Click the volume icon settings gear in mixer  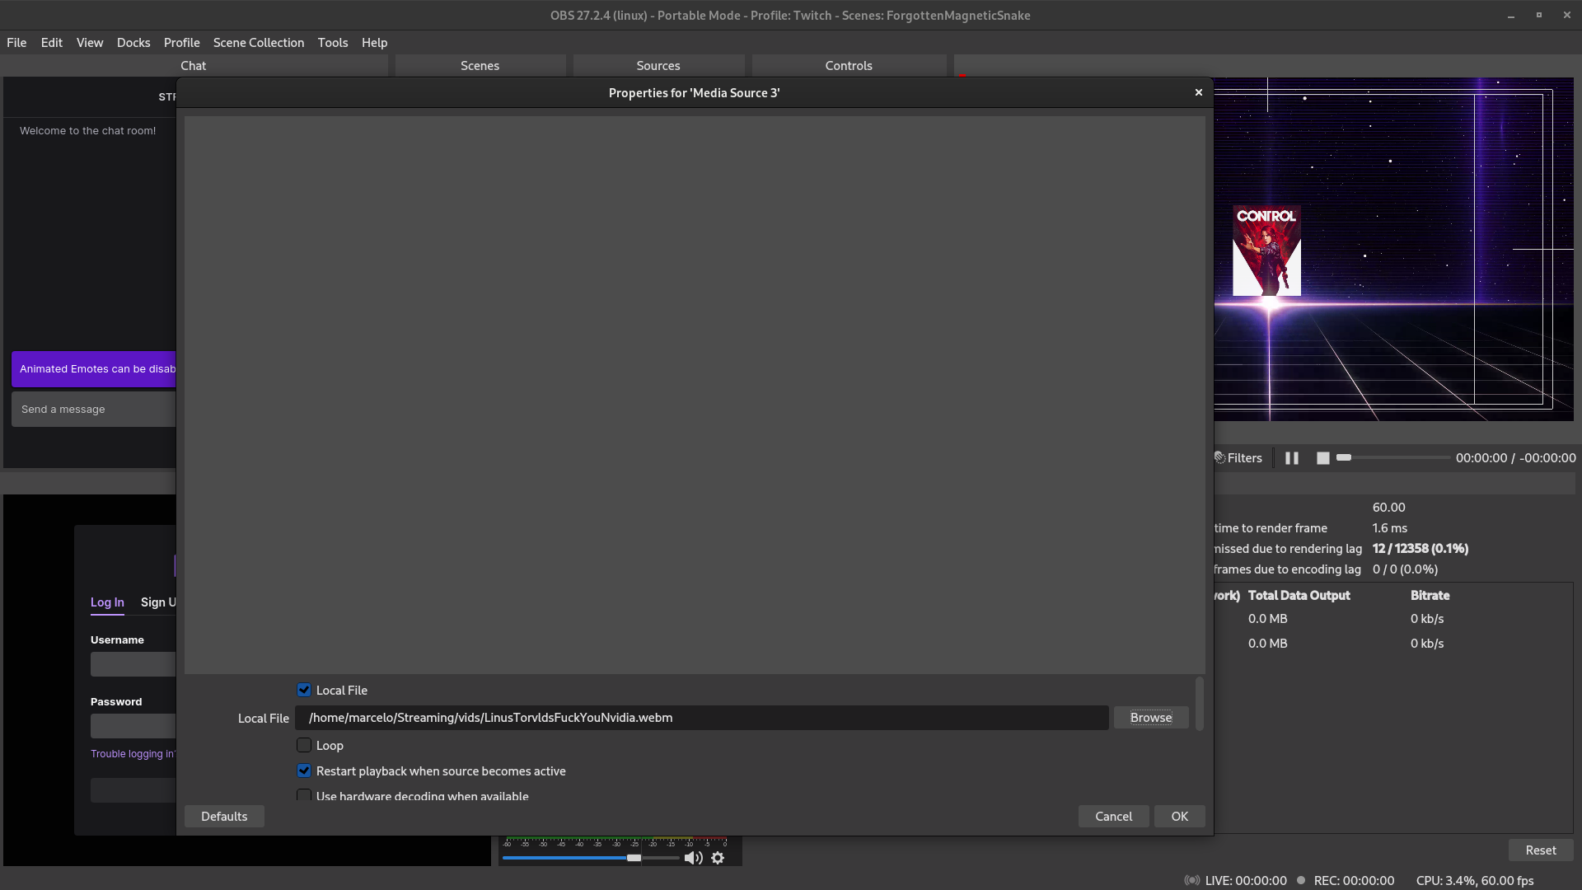[718, 857]
